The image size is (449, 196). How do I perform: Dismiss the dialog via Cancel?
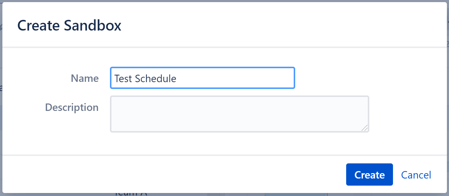tap(416, 175)
